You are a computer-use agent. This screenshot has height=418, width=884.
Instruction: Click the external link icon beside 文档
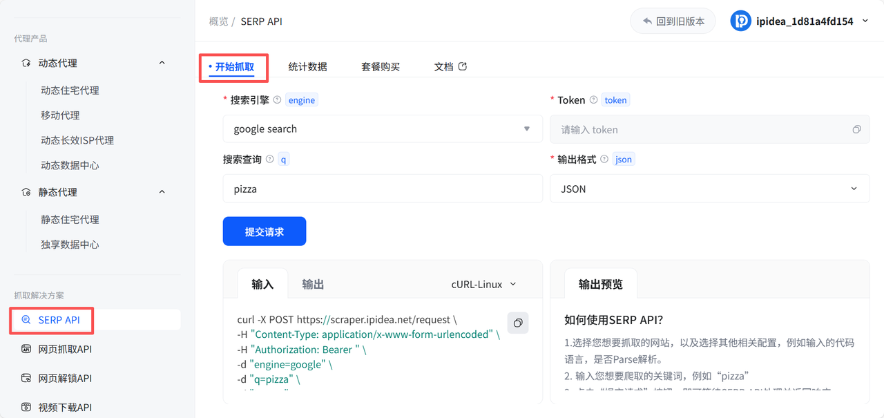tap(463, 66)
